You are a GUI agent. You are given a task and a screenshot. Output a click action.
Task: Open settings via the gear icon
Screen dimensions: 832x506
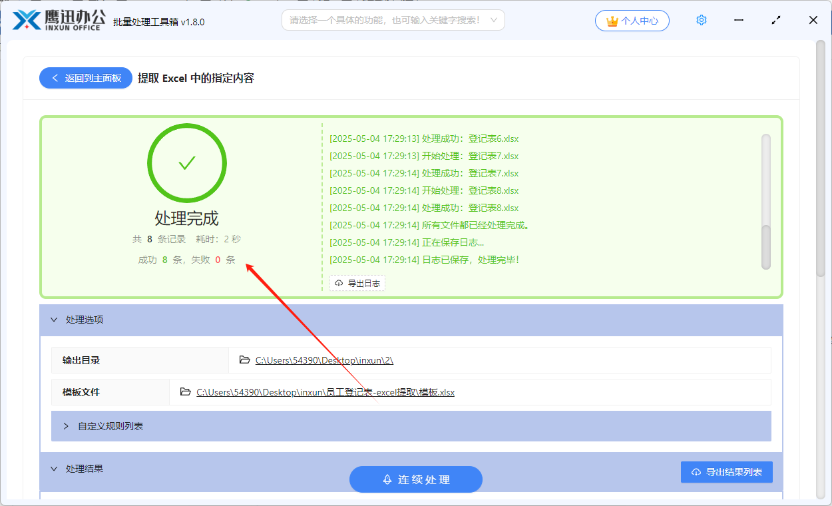(701, 20)
